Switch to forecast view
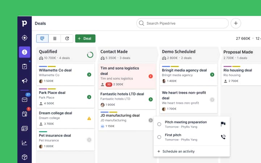 (67, 39)
